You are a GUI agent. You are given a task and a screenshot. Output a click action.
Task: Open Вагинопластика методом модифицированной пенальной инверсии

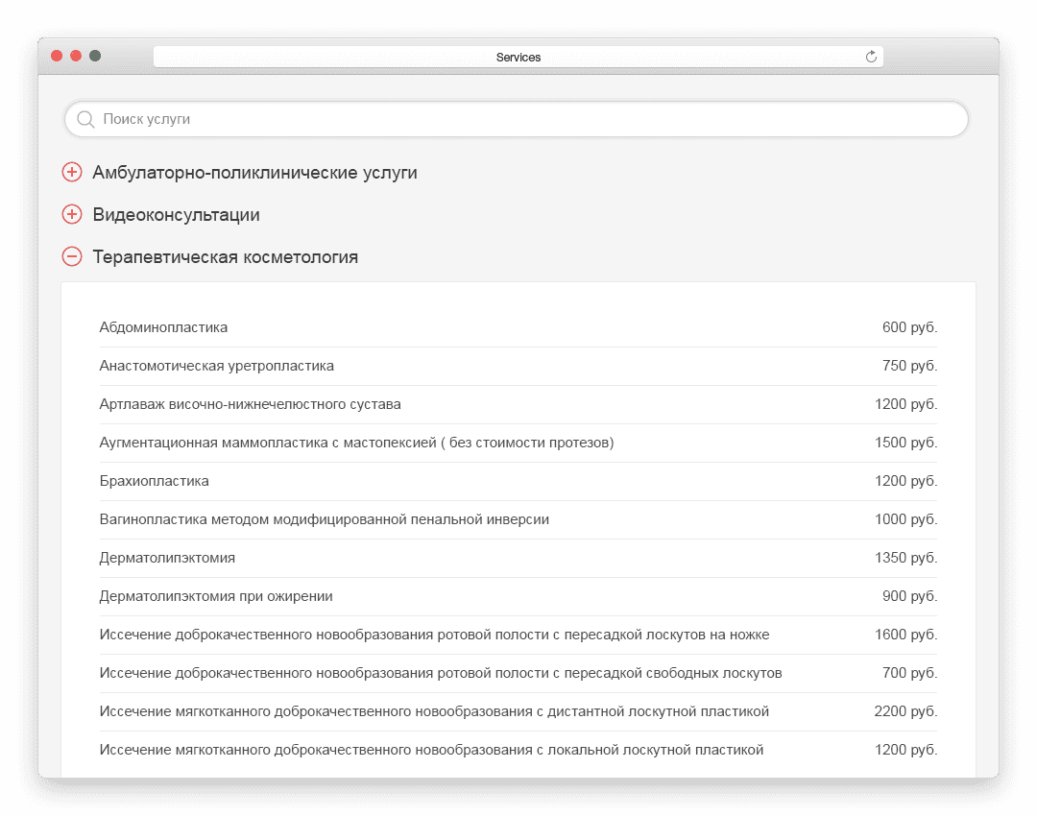tap(325, 519)
